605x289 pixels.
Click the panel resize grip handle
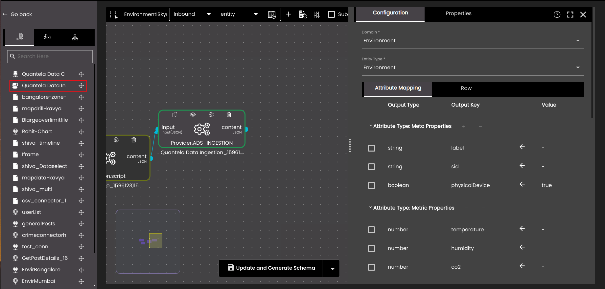point(350,146)
